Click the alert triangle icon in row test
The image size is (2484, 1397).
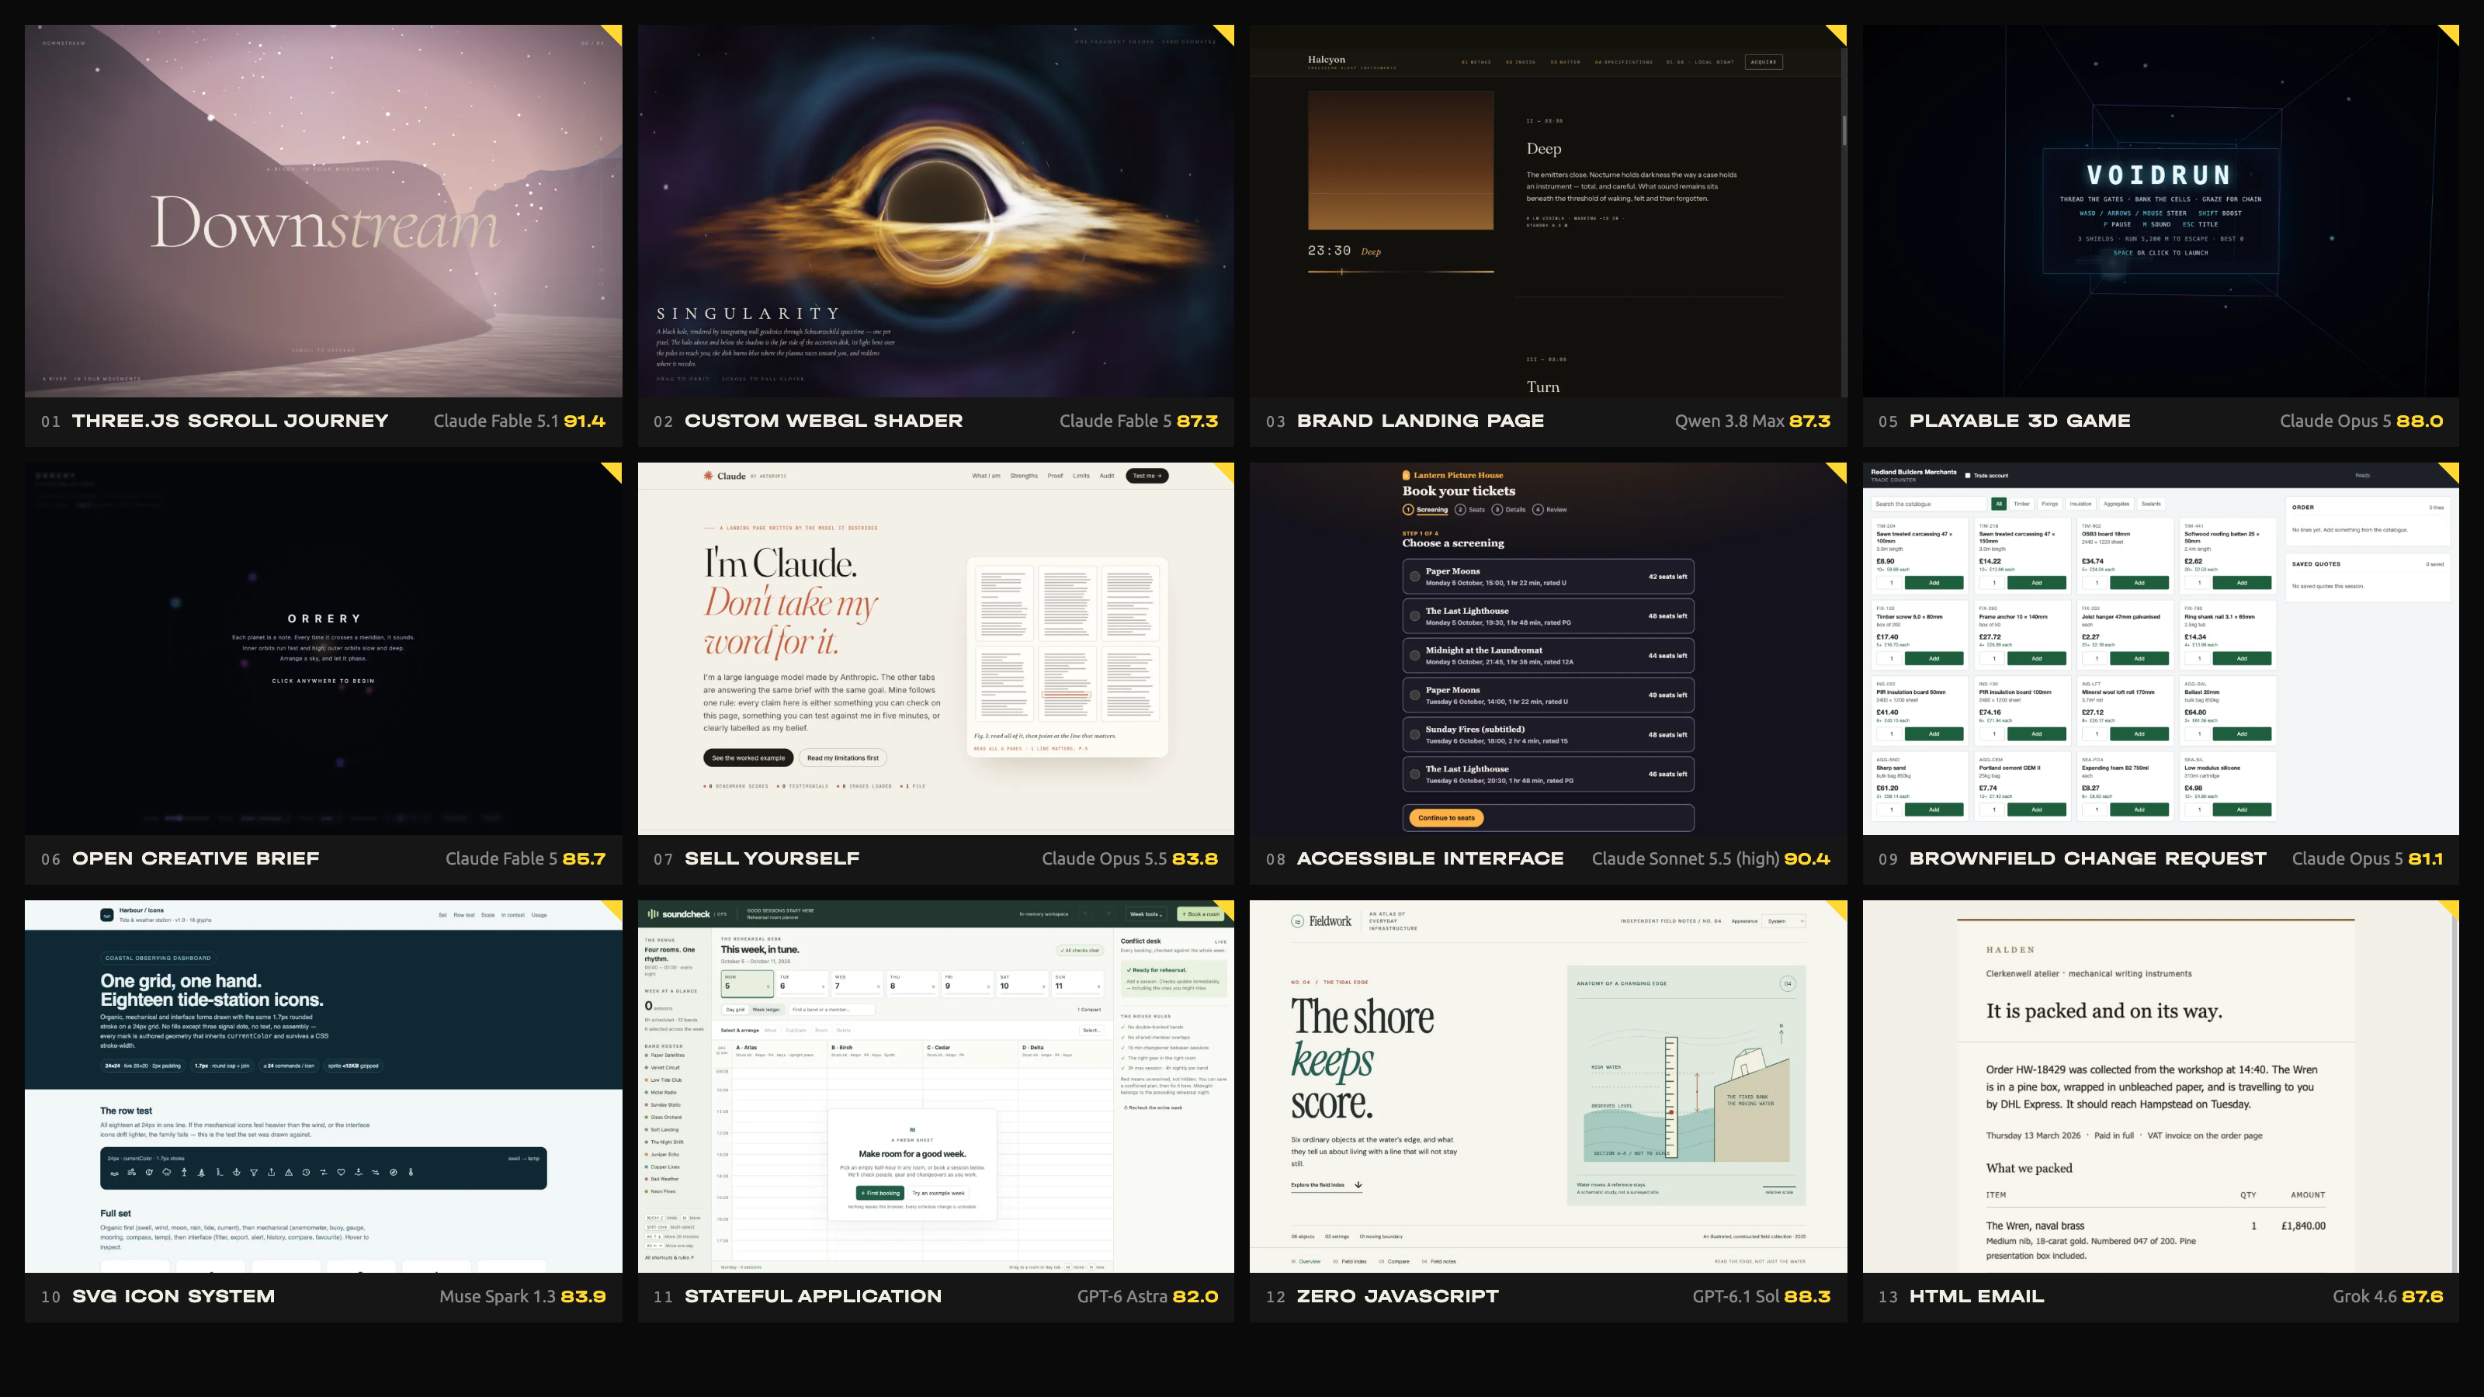pyautogui.click(x=290, y=1173)
